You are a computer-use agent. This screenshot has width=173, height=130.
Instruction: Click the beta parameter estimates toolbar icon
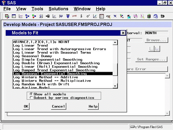point(81,16)
